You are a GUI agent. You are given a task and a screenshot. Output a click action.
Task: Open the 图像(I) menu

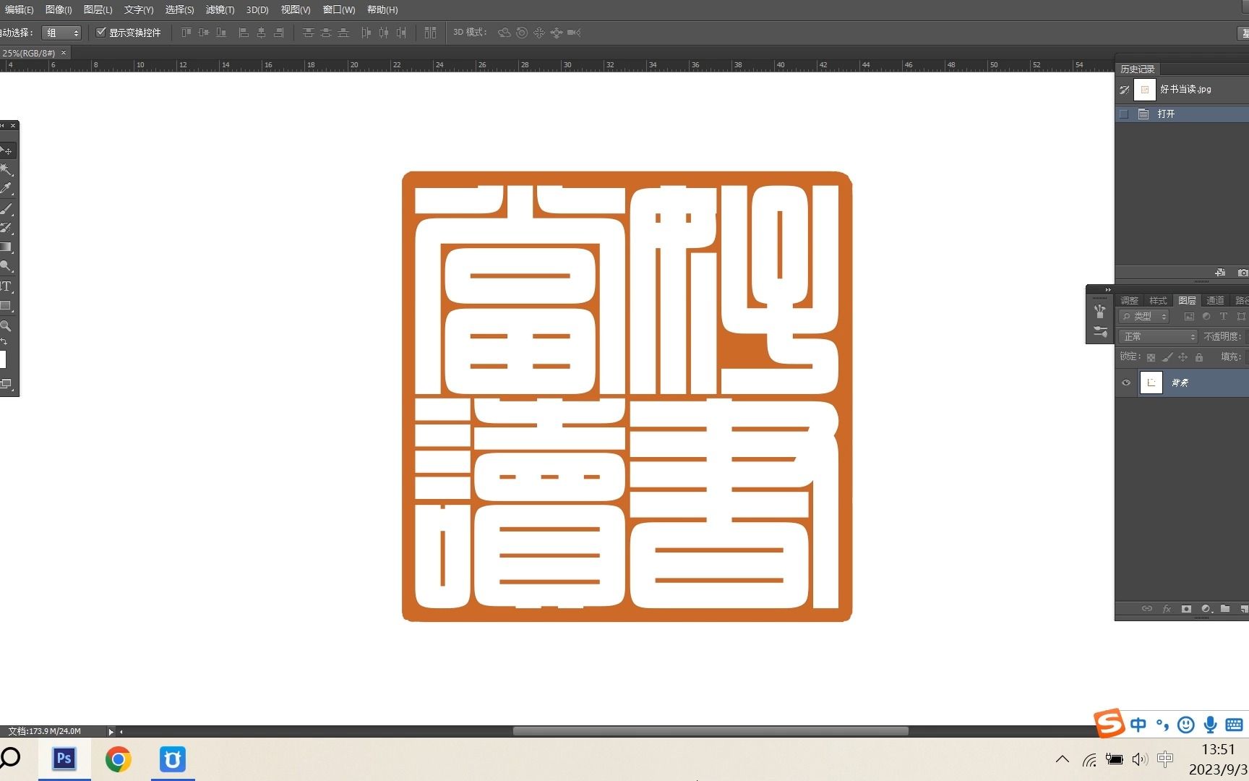tap(59, 9)
